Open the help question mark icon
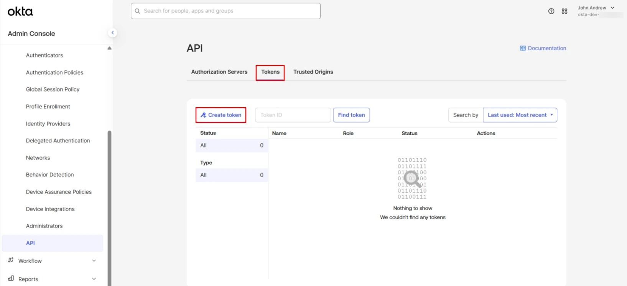This screenshot has height=286, width=627. (551, 11)
